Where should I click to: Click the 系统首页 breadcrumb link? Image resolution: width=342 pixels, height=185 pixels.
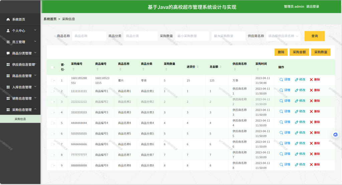[50, 19]
